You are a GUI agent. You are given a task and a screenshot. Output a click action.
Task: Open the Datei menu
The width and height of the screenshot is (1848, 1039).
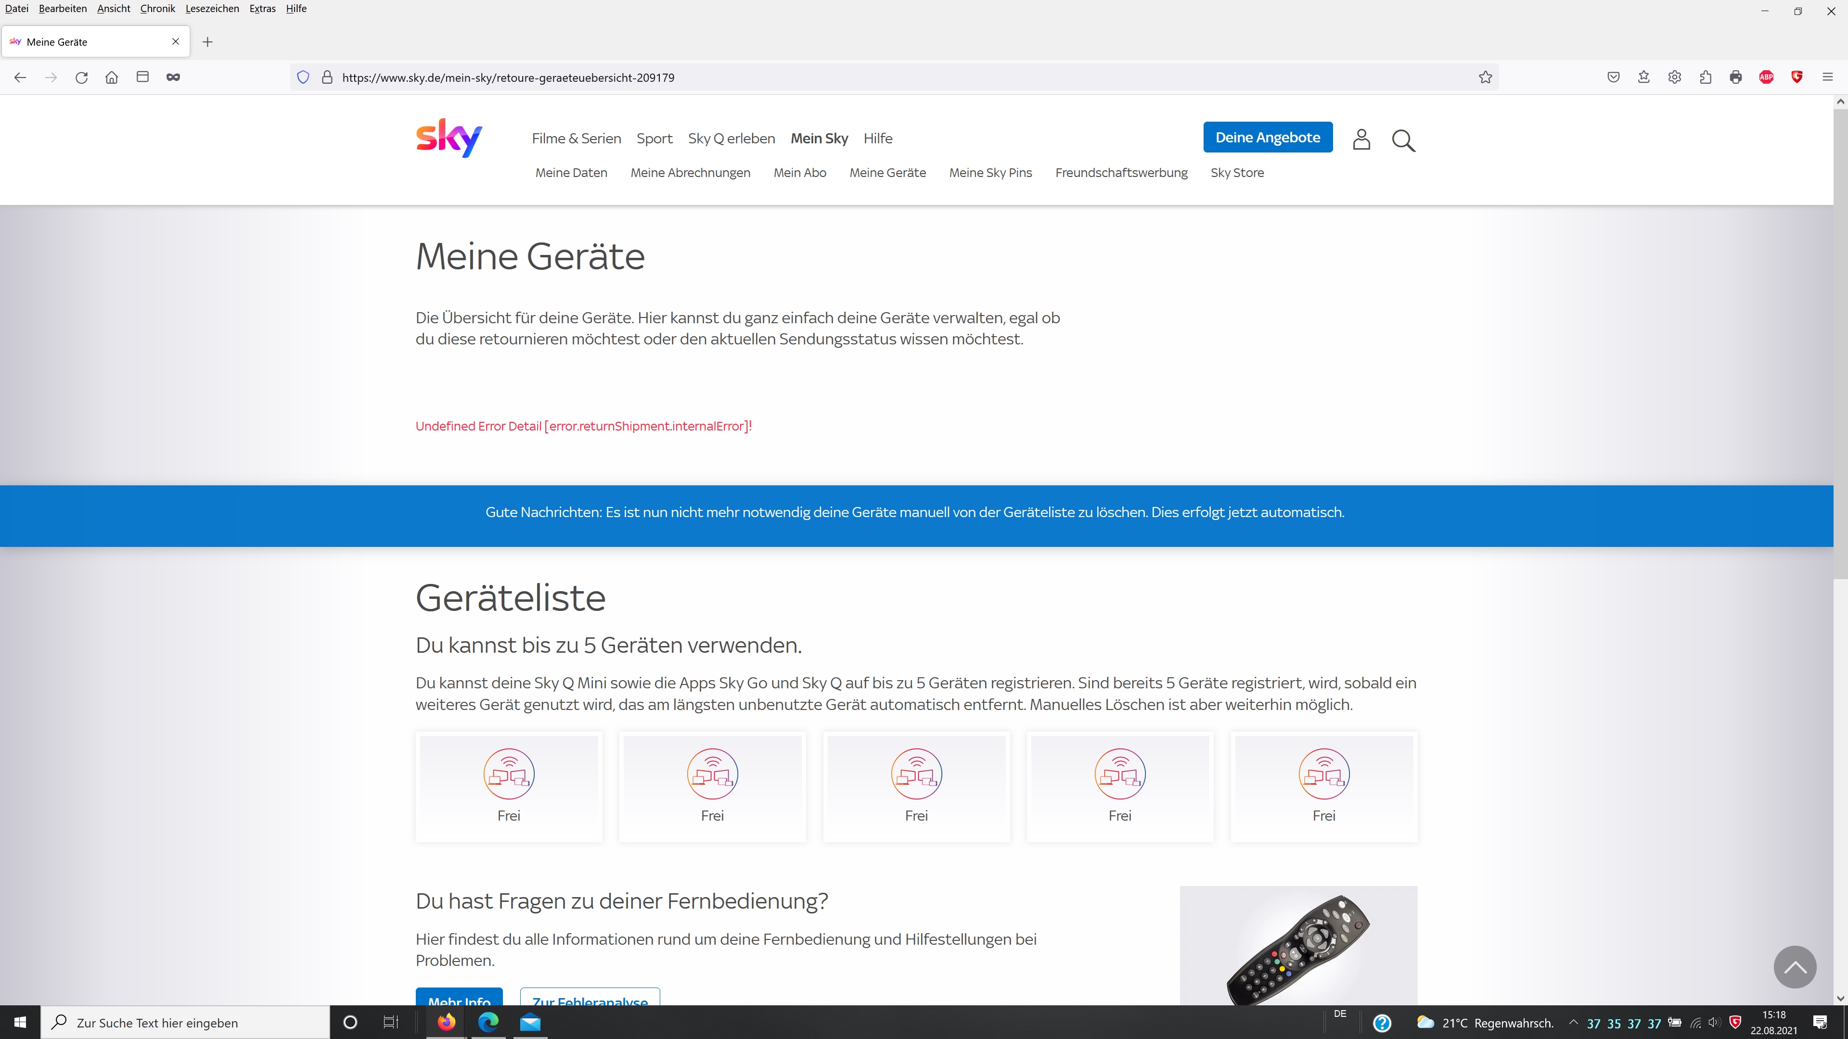[16, 9]
